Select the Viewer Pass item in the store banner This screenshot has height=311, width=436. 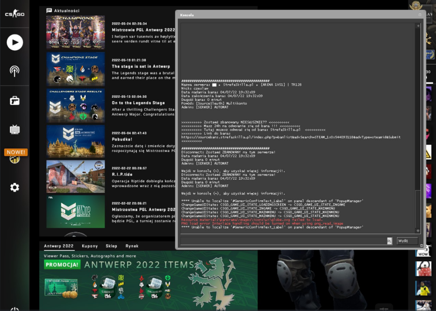tap(61, 288)
